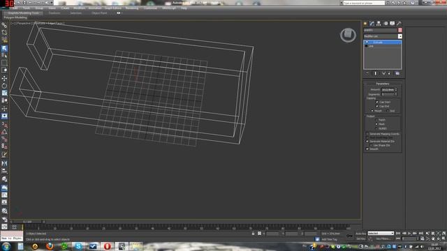Open the Modify panel tab icon
Image resolution: width=447 pixels, height=251 pixels.
pyautogui.click(x=372, y=23)
